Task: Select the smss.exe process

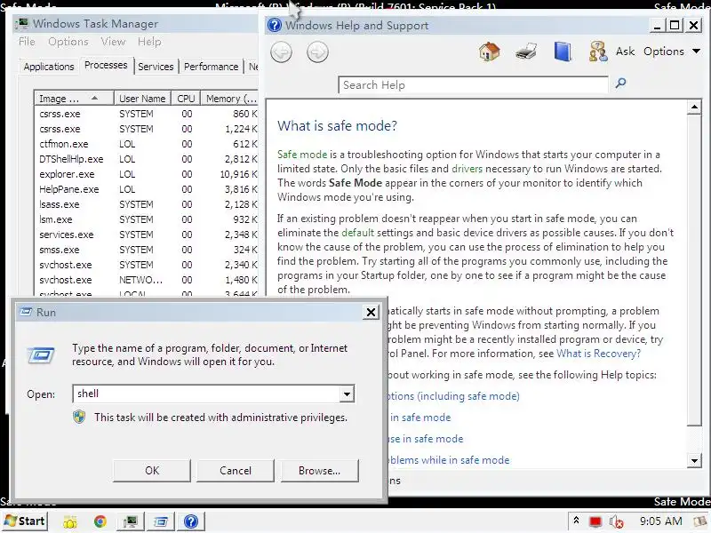Action: 148,250
